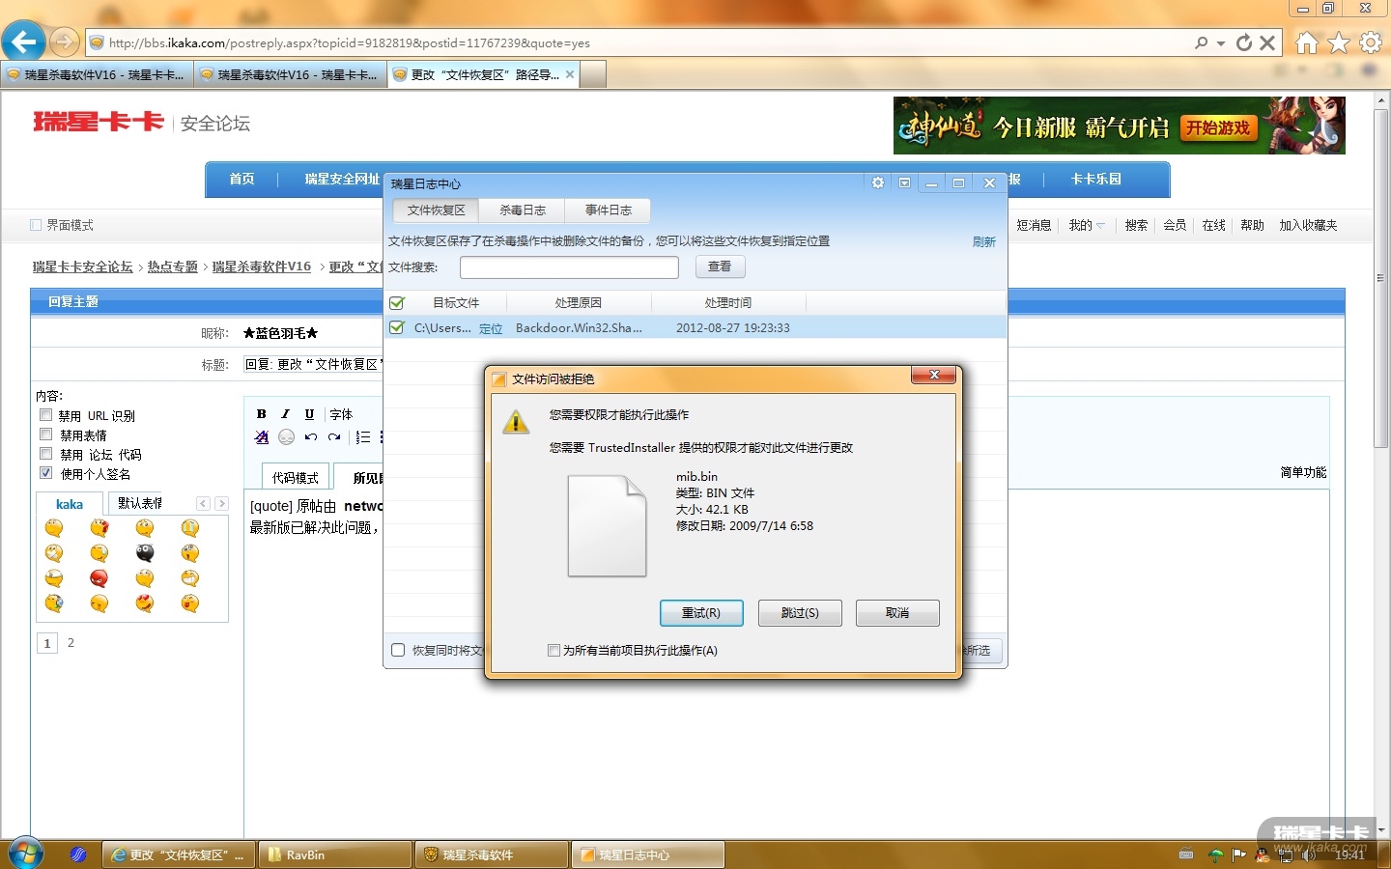Image resolution: width=1391 pixels, height=869 pixels.
Task: Click 跳过(S) button in dialog
Action: coord(800,613)
